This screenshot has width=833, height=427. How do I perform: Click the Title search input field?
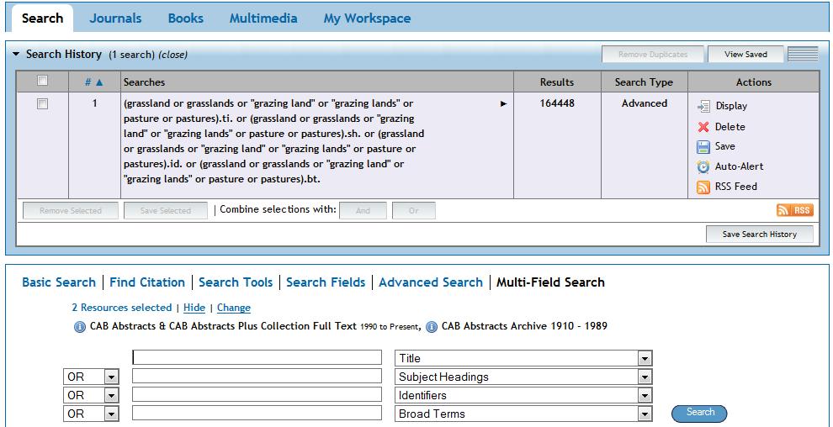pyautogui.click(x=257, y=357)
